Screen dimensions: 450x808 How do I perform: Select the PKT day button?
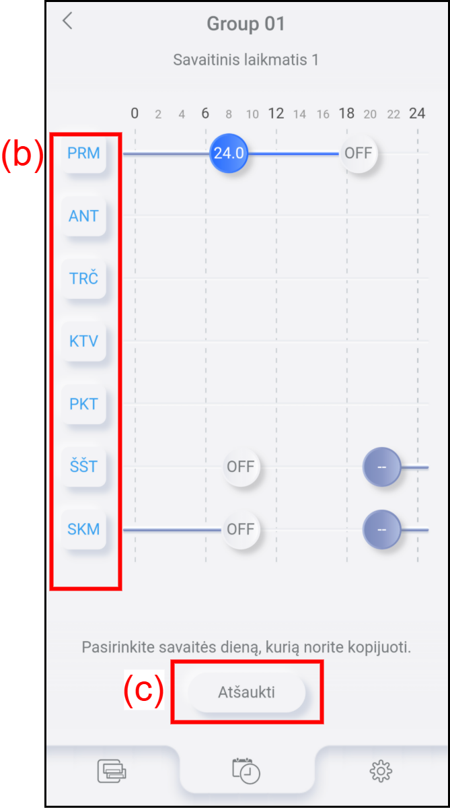pyautogui.click(x=84, y=404)
